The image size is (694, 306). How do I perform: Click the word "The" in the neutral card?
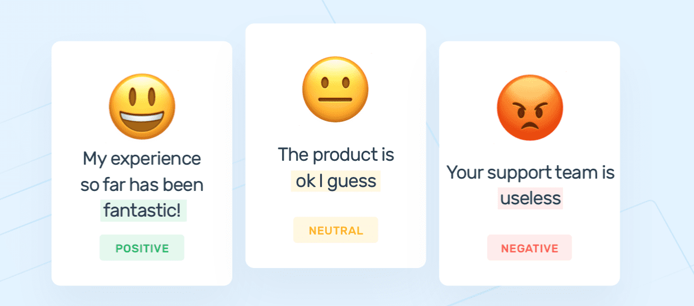(294, 155)
